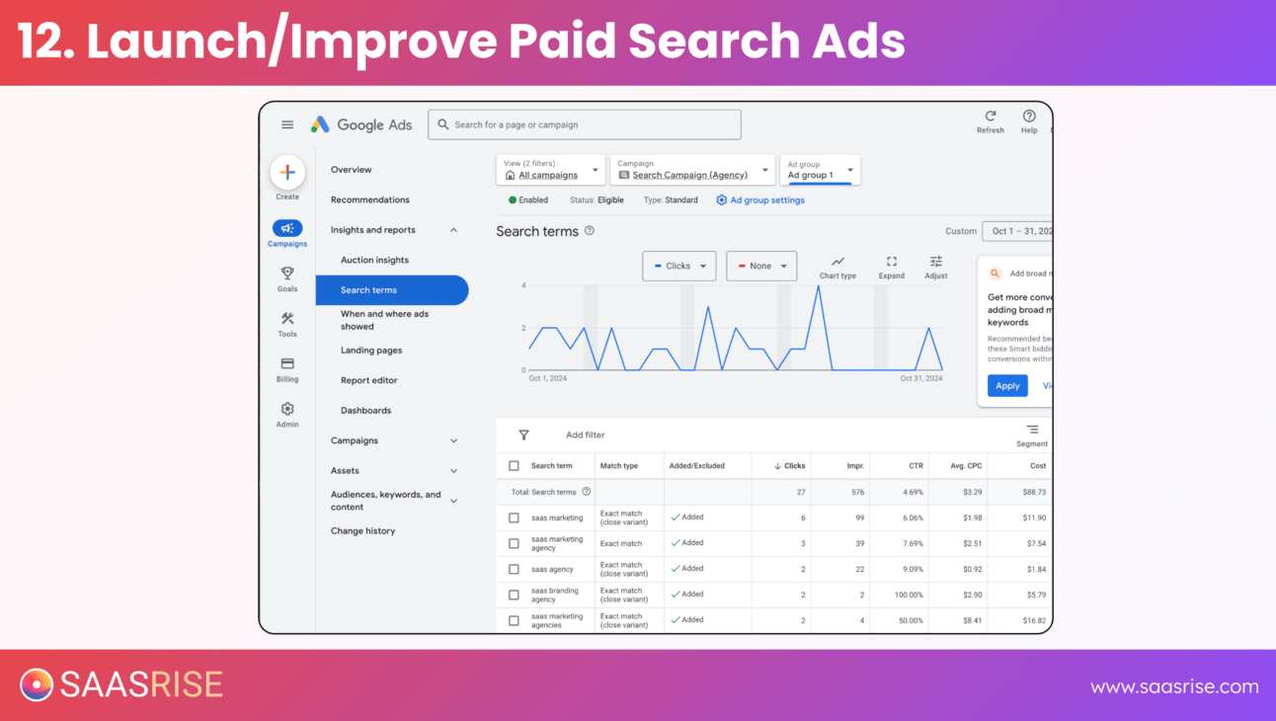The image size is (1276, 721).
Task: Click the sort arrow on Clicks column
Action: 777,466
